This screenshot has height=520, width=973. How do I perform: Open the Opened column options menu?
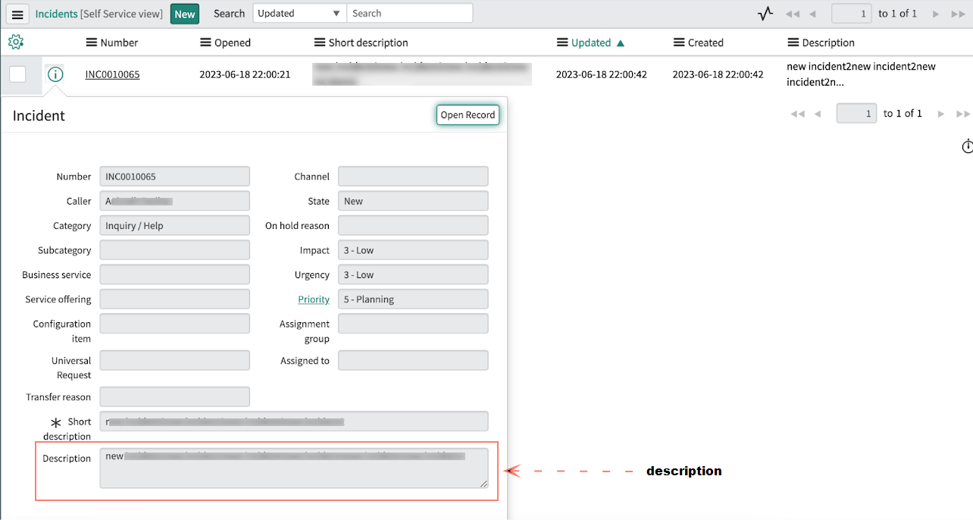pyautogui.click(x=205, y=43)
